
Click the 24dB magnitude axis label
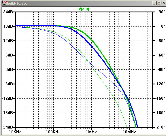8,12
